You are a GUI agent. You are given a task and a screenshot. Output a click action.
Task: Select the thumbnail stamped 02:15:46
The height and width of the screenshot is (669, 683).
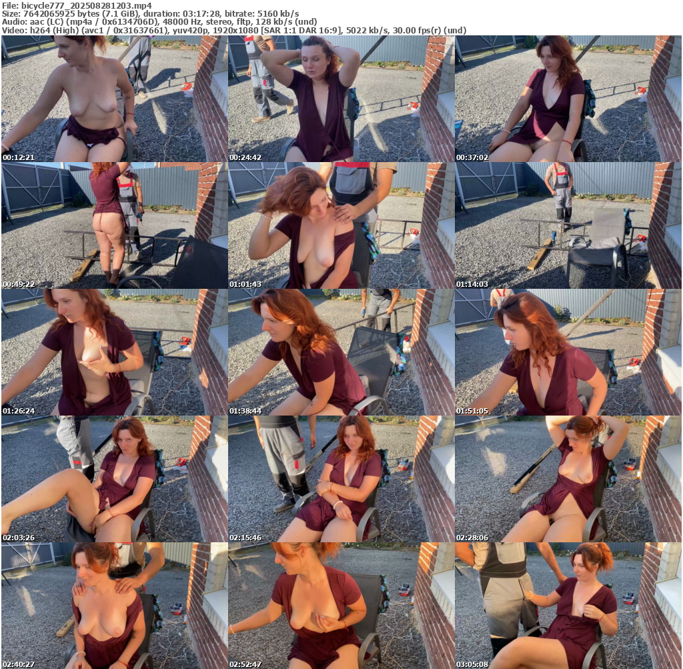click(341, 479)
